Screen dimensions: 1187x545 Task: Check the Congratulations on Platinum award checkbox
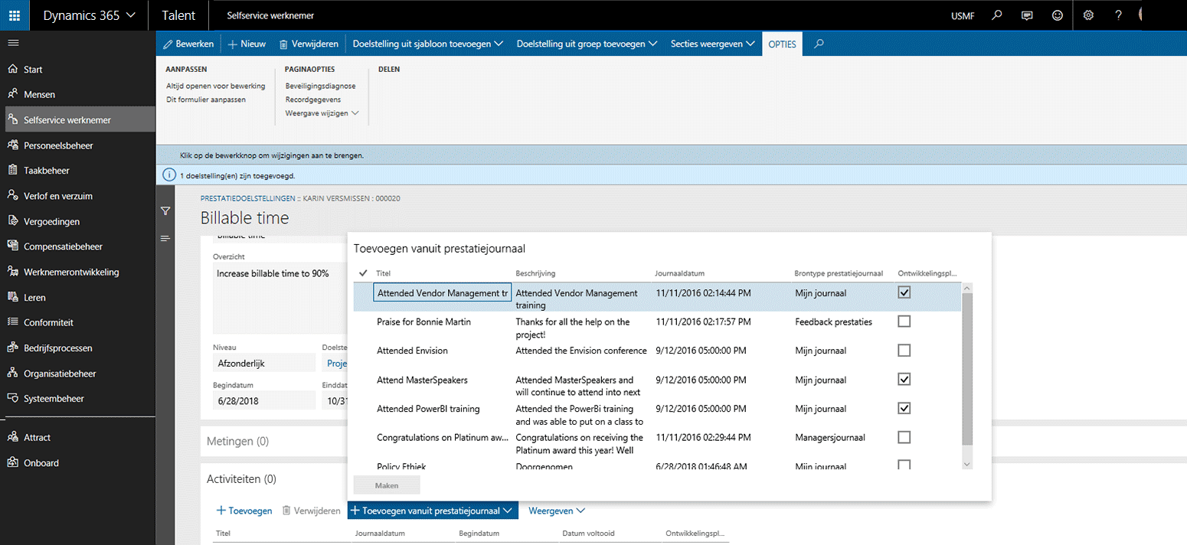[904, 437]
